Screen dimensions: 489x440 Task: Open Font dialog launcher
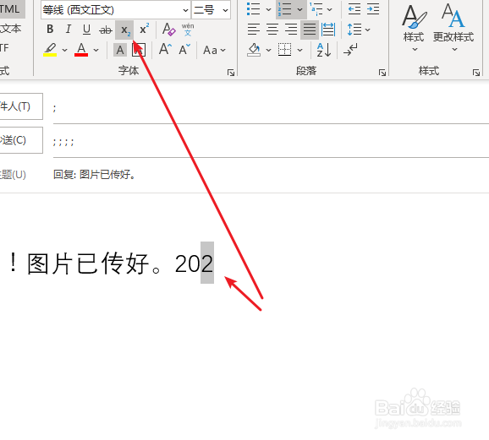231,73
